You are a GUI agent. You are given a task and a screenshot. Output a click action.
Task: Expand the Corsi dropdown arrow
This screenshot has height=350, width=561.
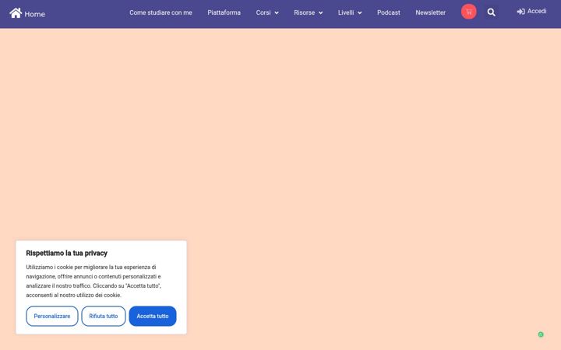click(x=277, y=13)
